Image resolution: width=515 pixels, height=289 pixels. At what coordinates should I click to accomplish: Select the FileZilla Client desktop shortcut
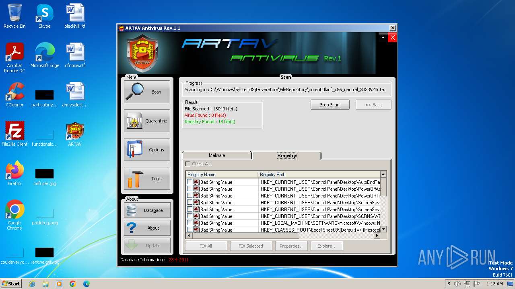pos(14,134)
